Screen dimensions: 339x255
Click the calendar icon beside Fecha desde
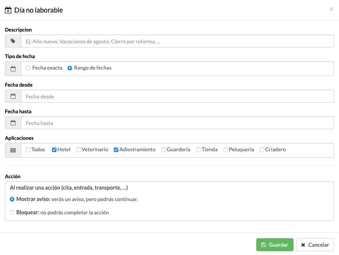13,96
